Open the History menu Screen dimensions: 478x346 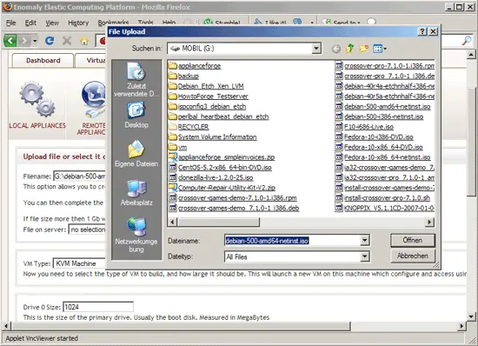(x=78, y=23)
